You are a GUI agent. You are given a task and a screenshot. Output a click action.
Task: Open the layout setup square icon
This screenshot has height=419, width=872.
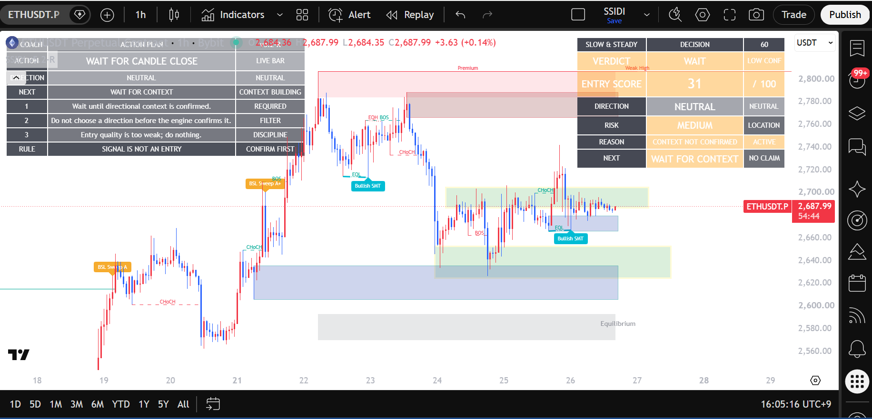tap(578, 15)
